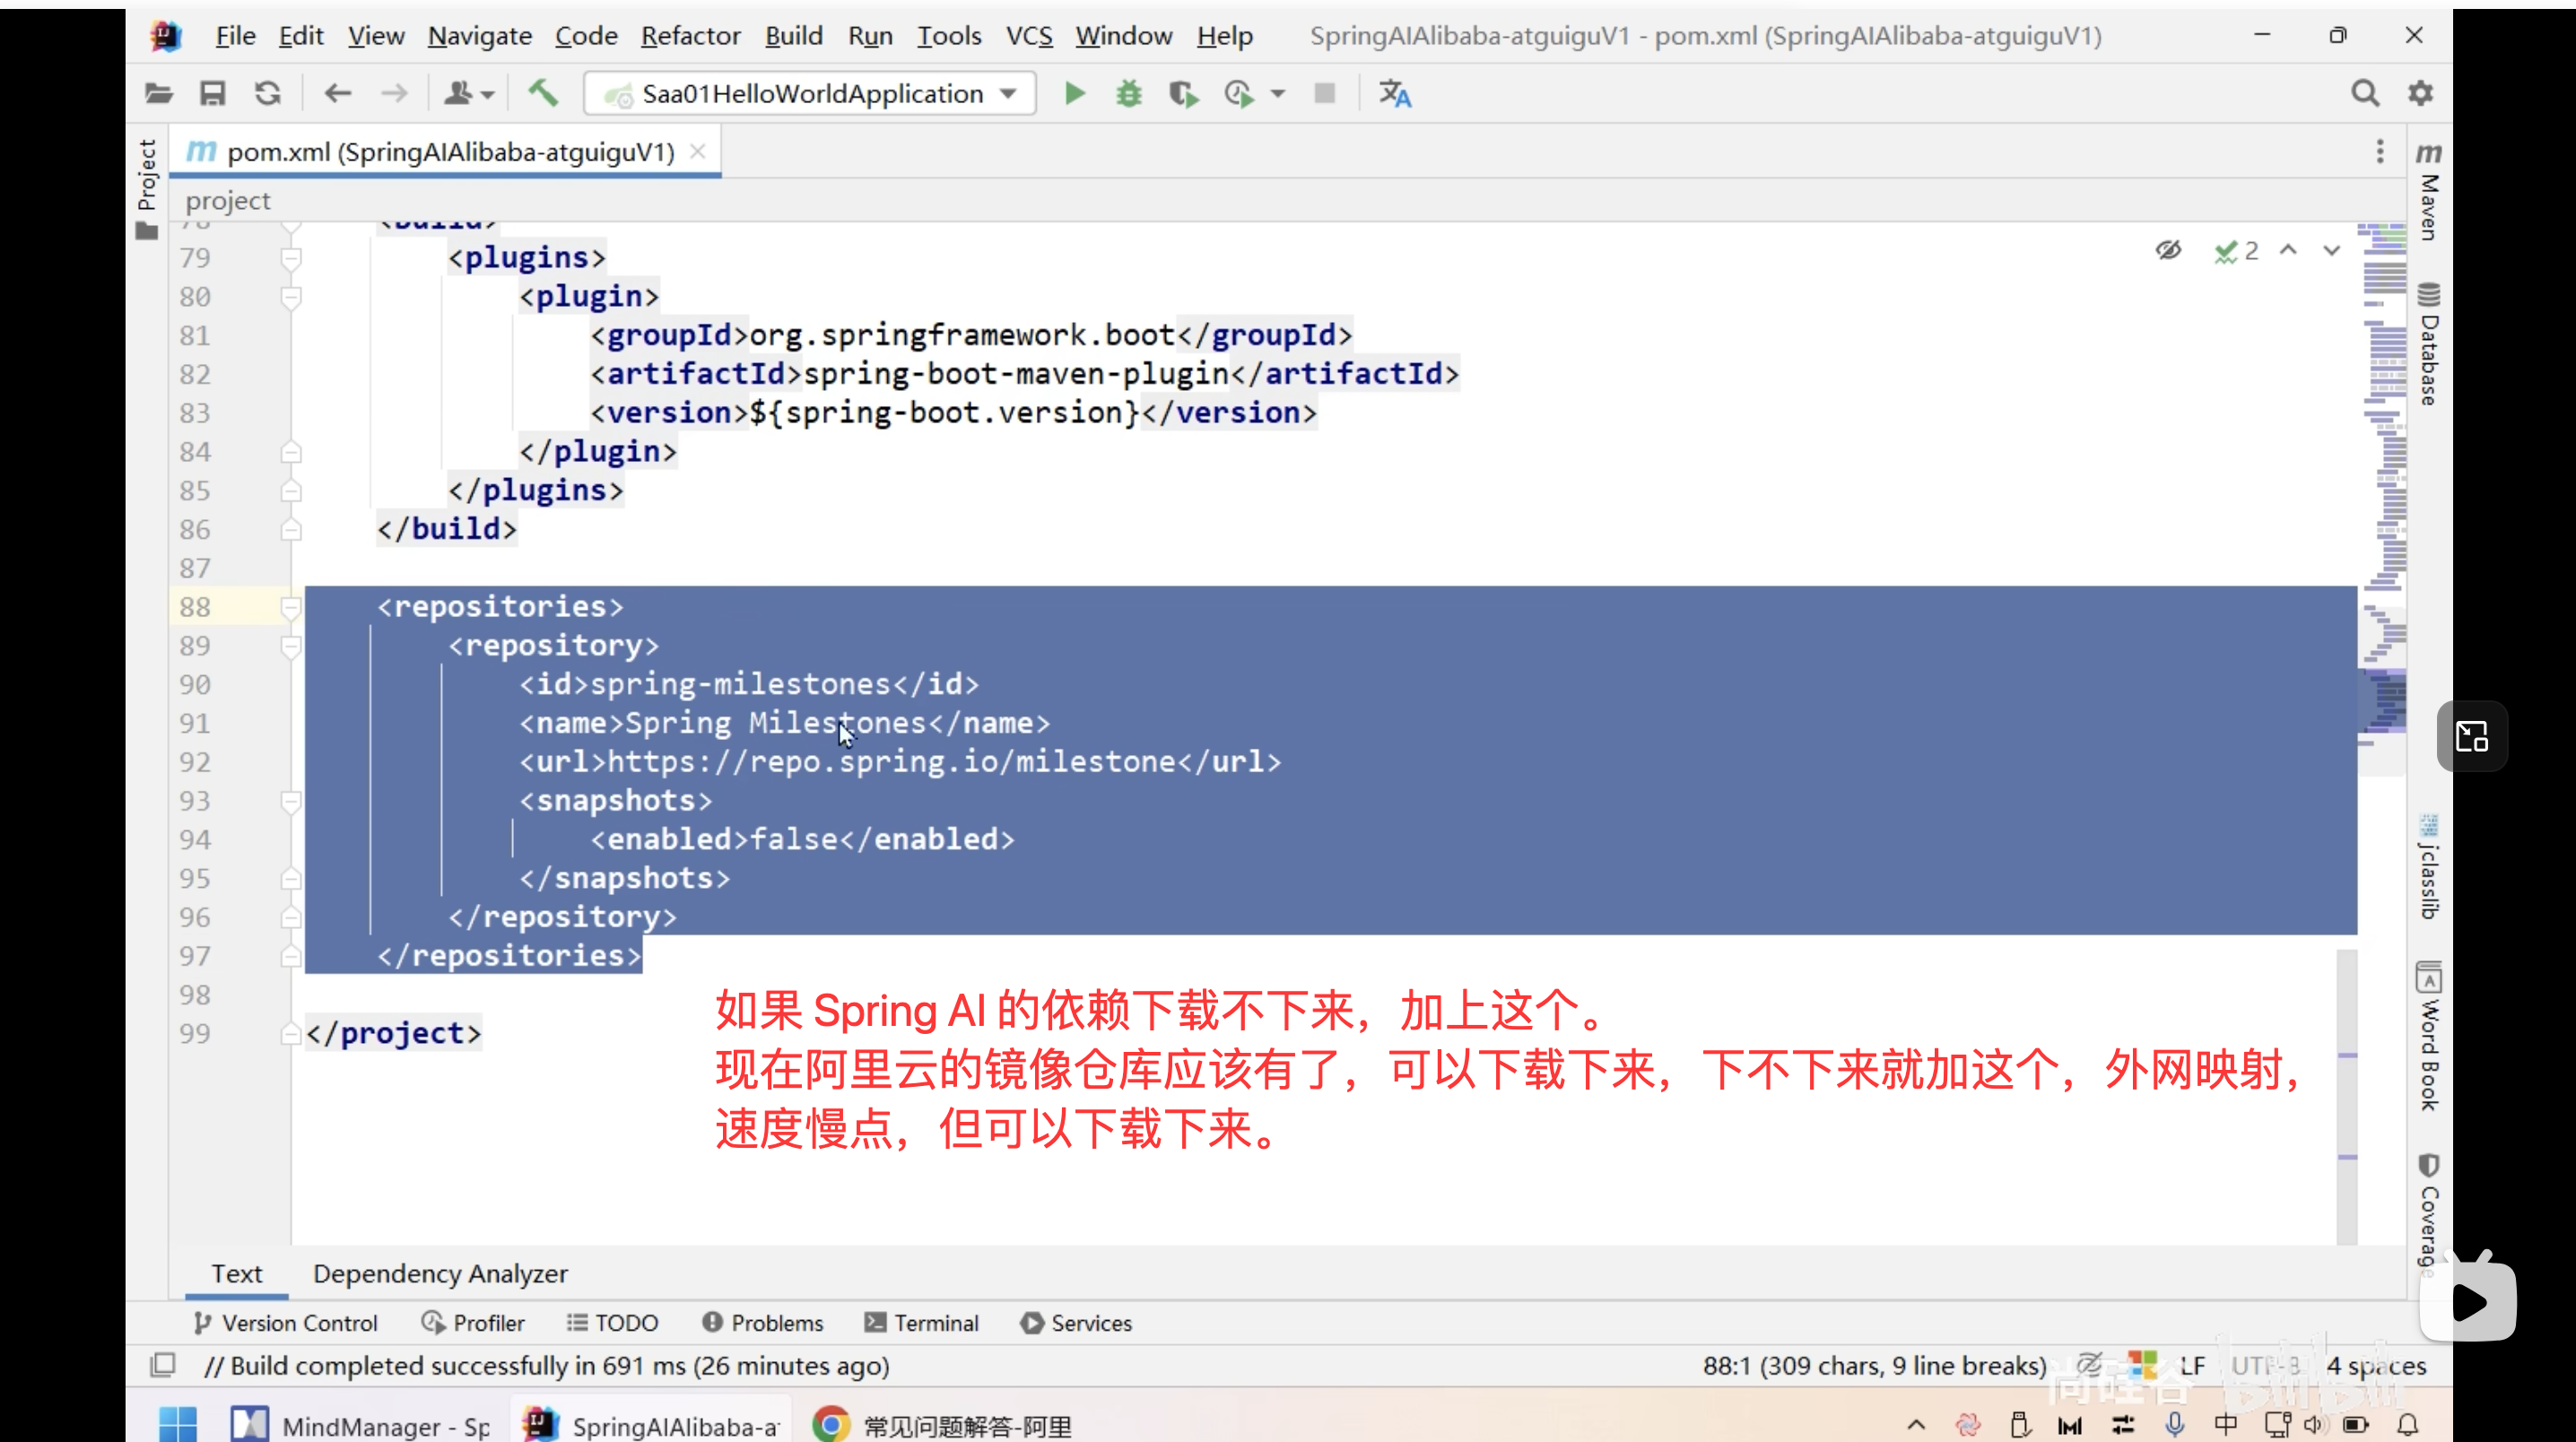
Task: Open Search Everywhere magnifier icon
Action: pos(2364,94)
